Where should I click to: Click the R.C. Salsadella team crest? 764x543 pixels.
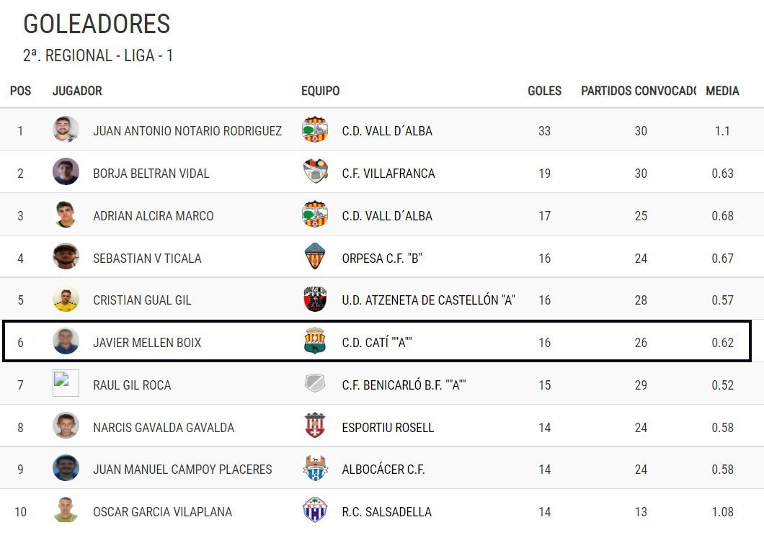point(315,510)
